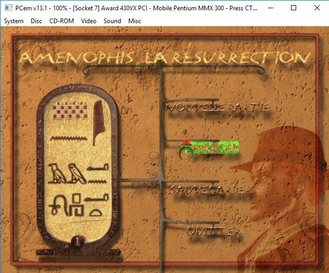
Task: Click the zigzag water ripple hieroglyph
Action: pyautogui.click(x=69, y=138)
